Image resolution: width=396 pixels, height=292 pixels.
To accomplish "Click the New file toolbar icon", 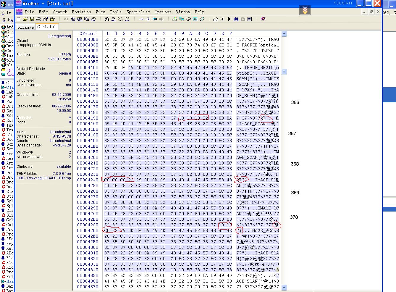I will tap(19, 19).
